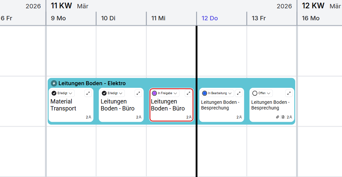This screenshot has height=177, width=342.
Task: Open the Material Transport task title
Action: tap(63, 105)
